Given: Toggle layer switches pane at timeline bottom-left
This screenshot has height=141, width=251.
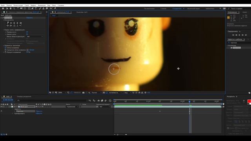Looking at the screenshot, I should click(x=2, y=134).
